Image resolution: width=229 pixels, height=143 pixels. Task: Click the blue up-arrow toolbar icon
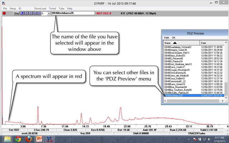click(x=26, y=13)
